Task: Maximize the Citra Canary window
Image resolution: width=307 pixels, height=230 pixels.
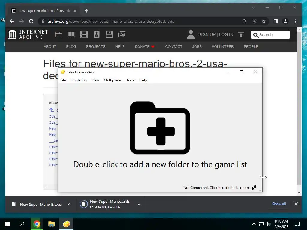Action: 242,72
